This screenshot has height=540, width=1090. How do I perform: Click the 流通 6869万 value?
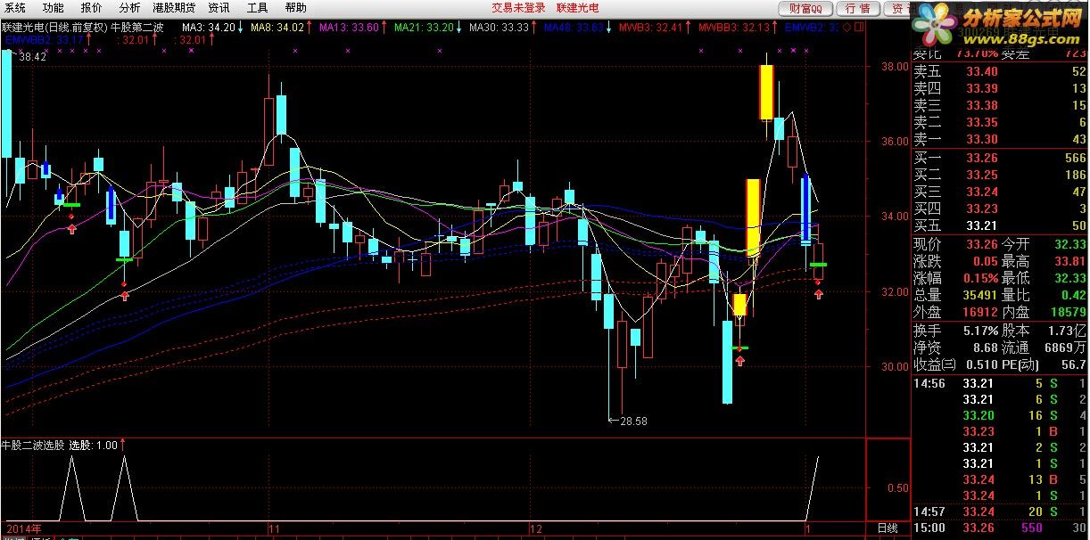1066,348
